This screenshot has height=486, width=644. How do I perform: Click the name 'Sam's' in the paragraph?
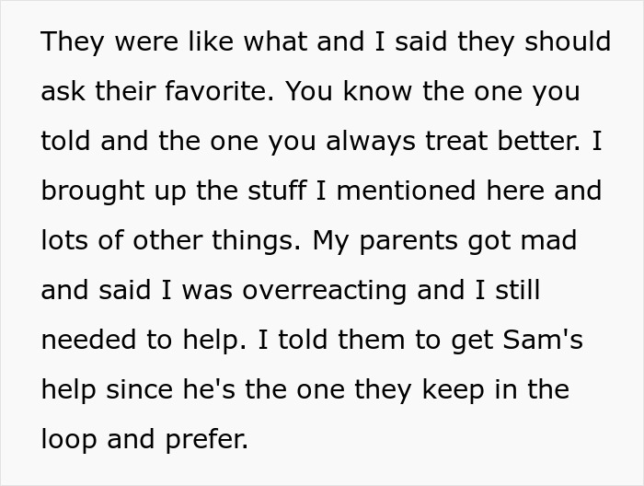pos(542,340)
